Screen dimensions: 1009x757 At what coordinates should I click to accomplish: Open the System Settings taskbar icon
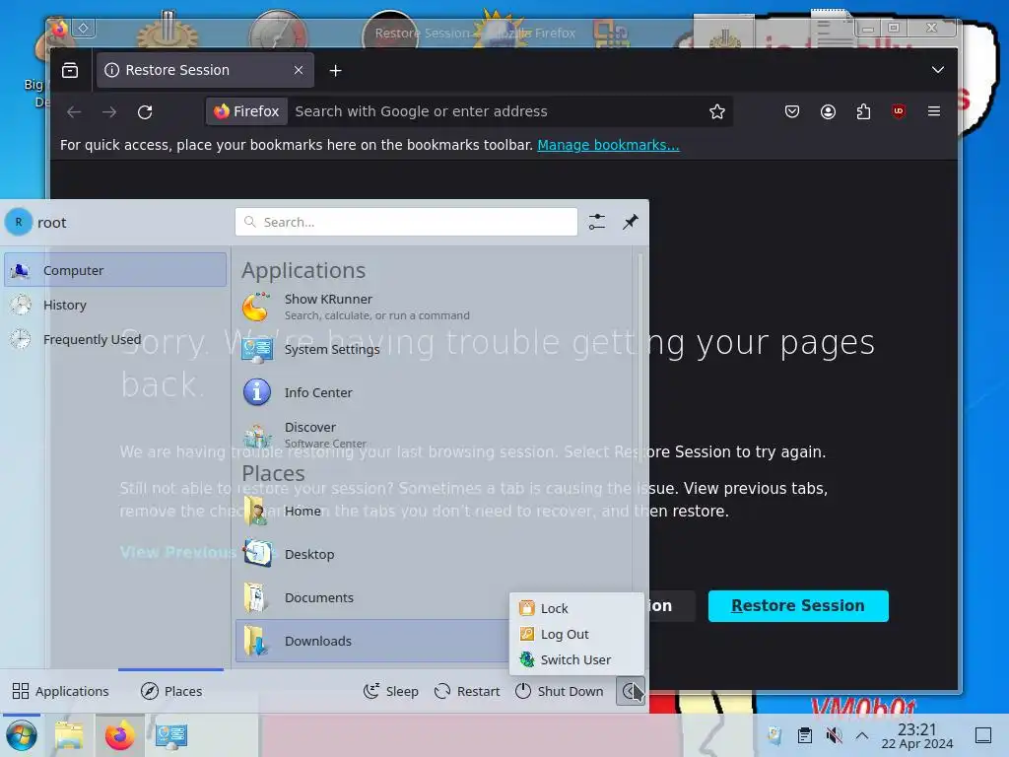(x=171, y=735)
